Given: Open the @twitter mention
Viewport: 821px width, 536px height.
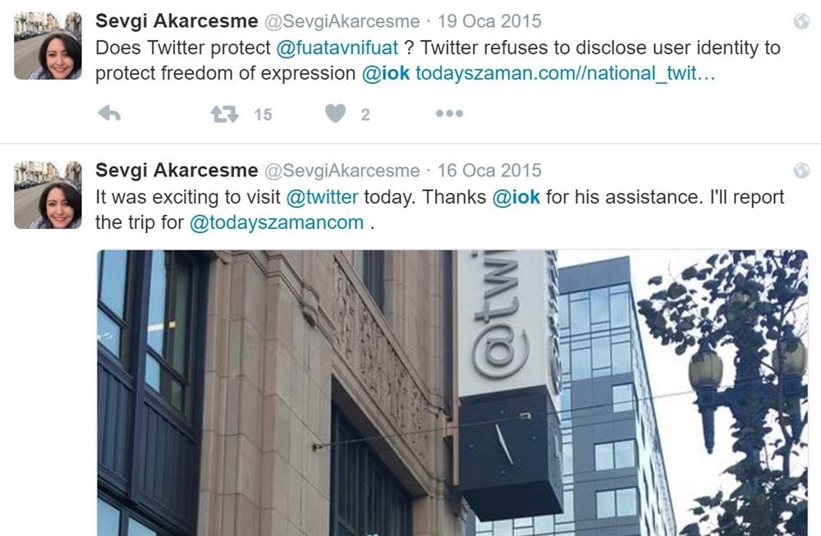Looking at the screenshot, I should pyautogui.click(x=322, y=197).
